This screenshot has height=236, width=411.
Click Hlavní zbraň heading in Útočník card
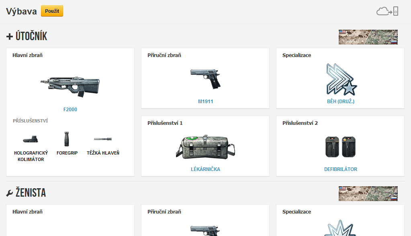pos(28,55)
